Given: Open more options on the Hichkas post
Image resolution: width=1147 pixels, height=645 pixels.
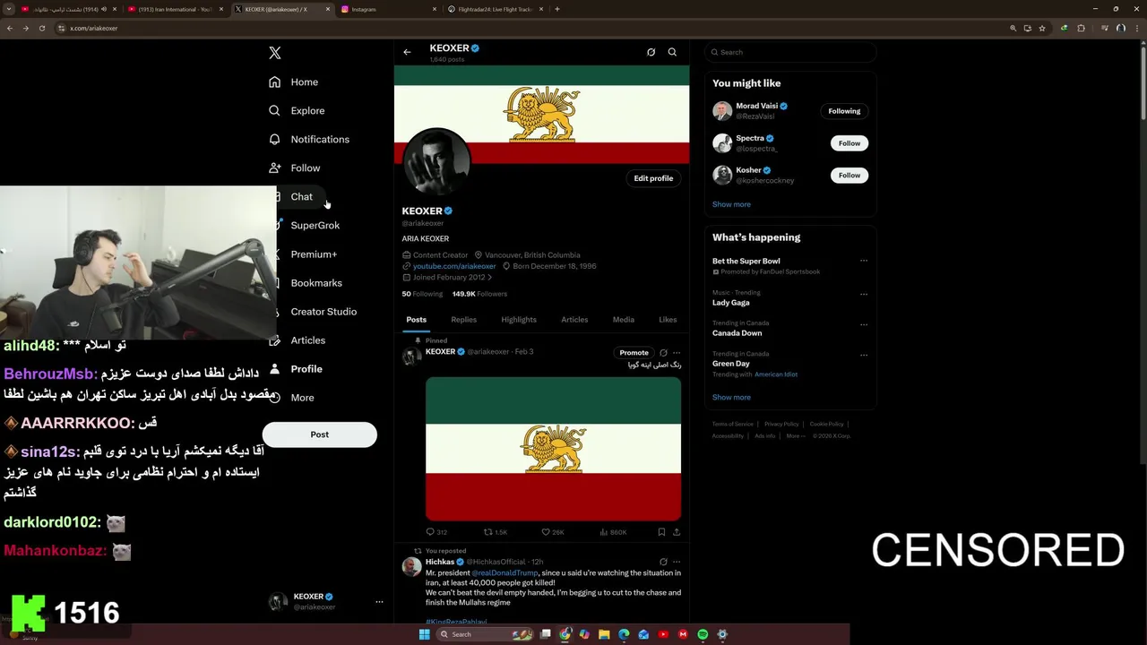Looking at the screenshot, I should [677, 562].
